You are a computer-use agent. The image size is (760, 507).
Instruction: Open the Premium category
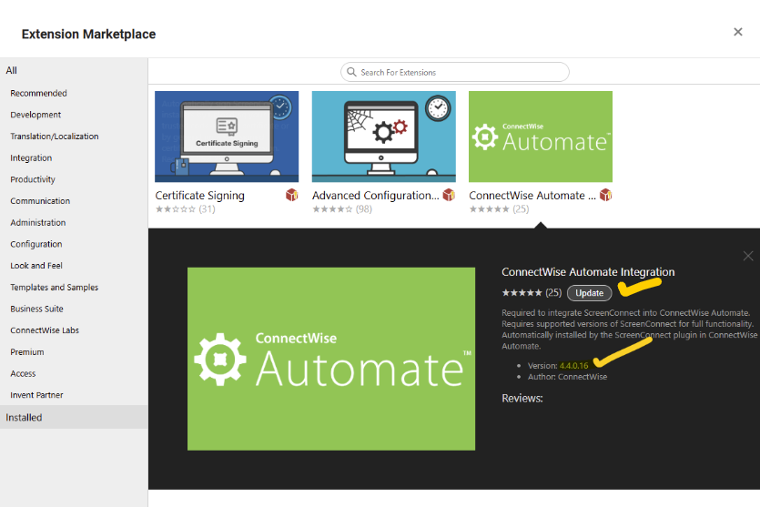coord(27,352)
